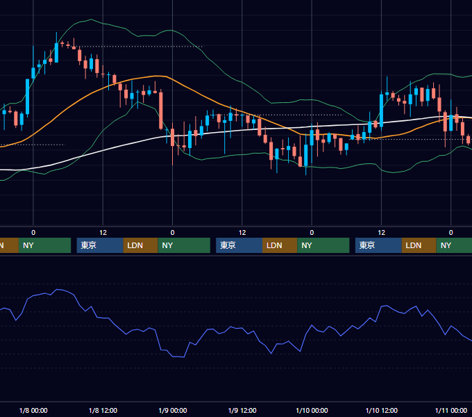Screen dimensions: 472x417
Task: Select the 東京 session block on 1/9
Action: coord(239,245)
